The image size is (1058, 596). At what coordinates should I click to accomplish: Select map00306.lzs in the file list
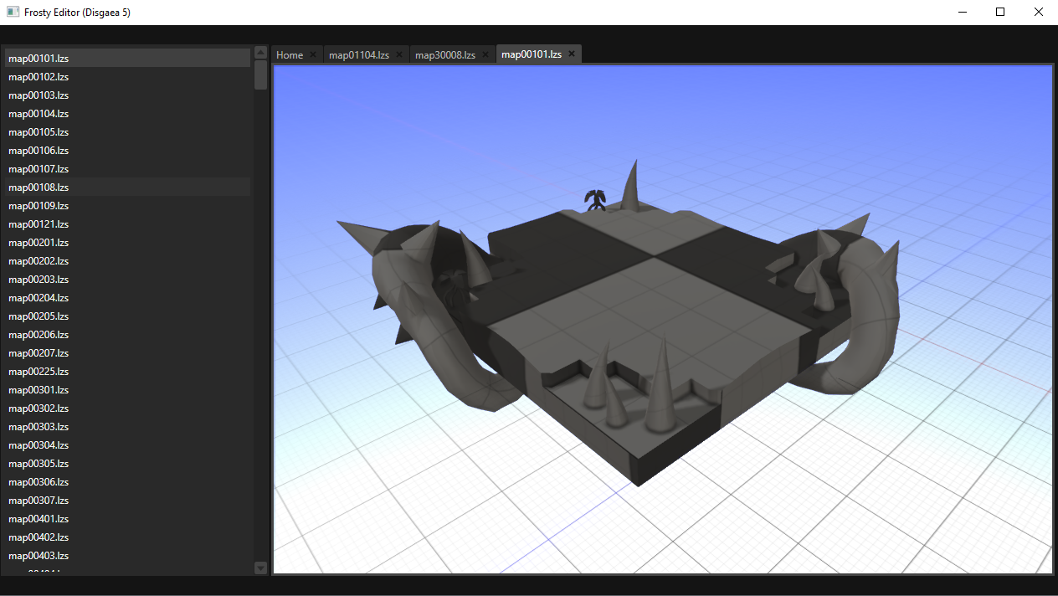127,481
